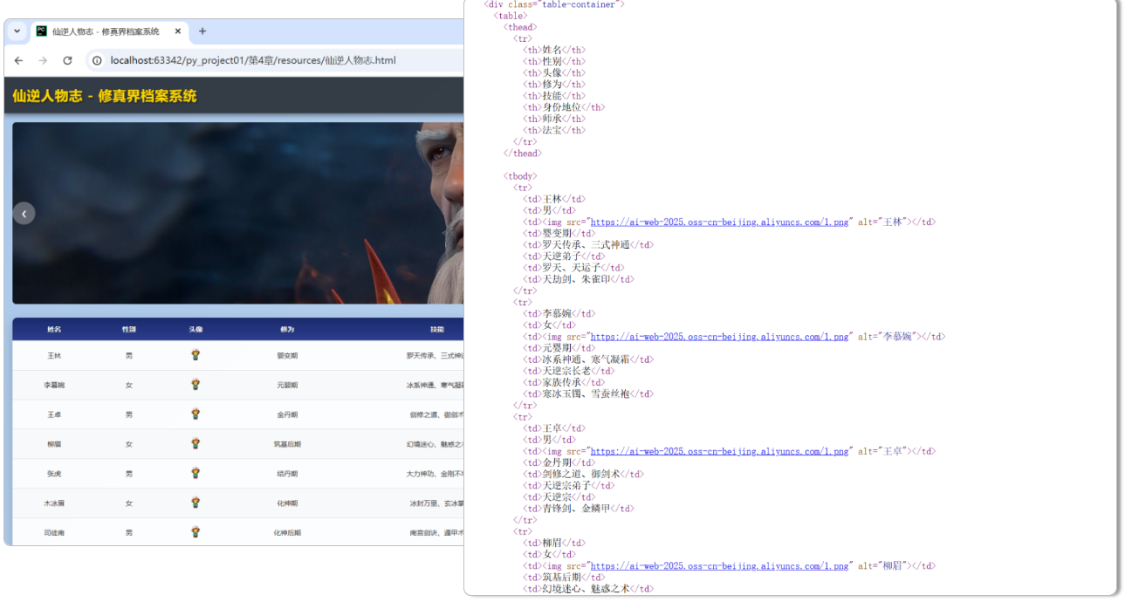Select the name cell 木冰眉 in the table
This screenshot has width=1125, height=602.
tap(54, 503)
